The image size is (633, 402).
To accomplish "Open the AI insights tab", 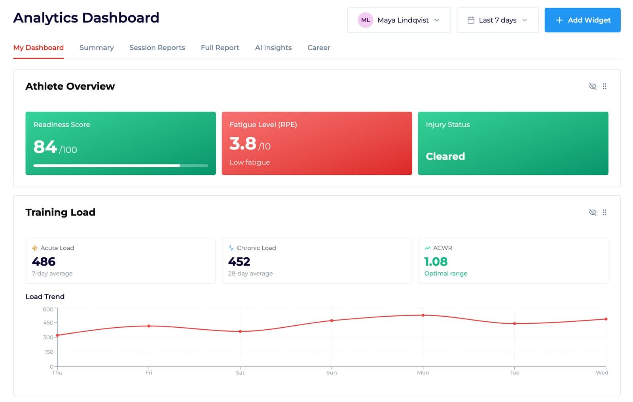I will click(273, 48).
